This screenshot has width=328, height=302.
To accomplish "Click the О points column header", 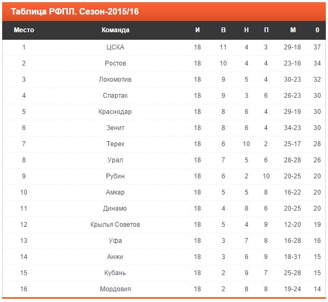I will click(x=317, y=30).
